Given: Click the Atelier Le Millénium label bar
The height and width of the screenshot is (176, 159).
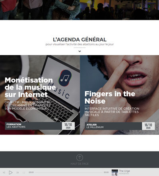Looking at the screenshot, I should pyautogui.click(x=113, y=126).
